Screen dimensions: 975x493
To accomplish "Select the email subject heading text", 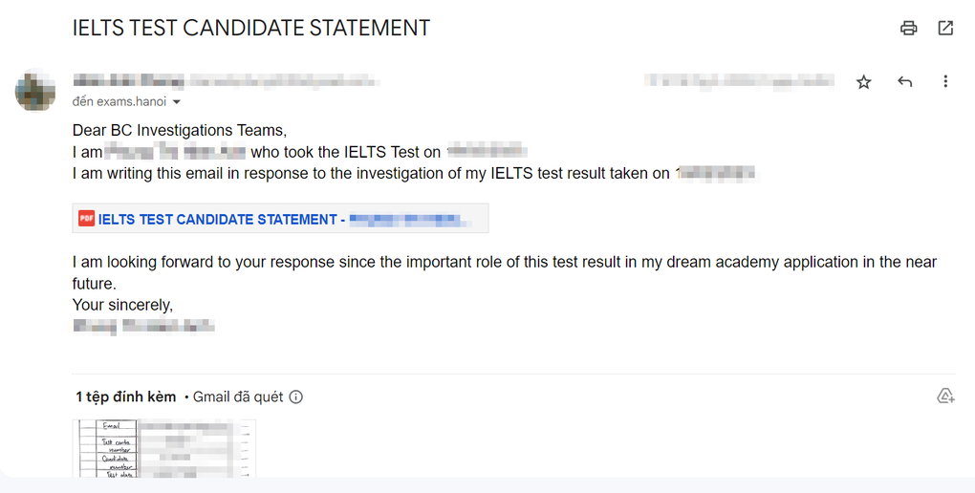I will (251, 28).
